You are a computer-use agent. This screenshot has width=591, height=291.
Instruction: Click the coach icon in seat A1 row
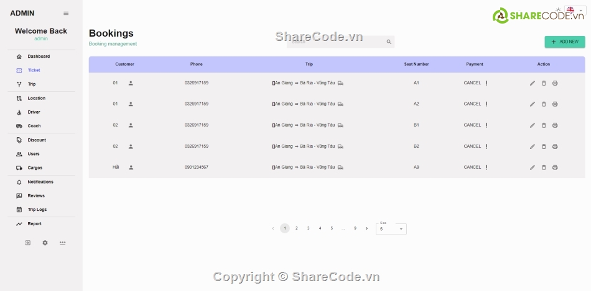[340, 83]
